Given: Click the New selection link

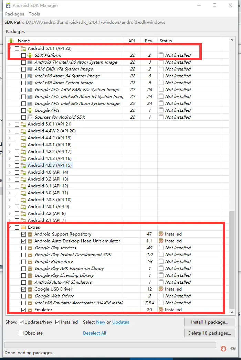Looking at the screenshot, I should (x=101, y=322).
